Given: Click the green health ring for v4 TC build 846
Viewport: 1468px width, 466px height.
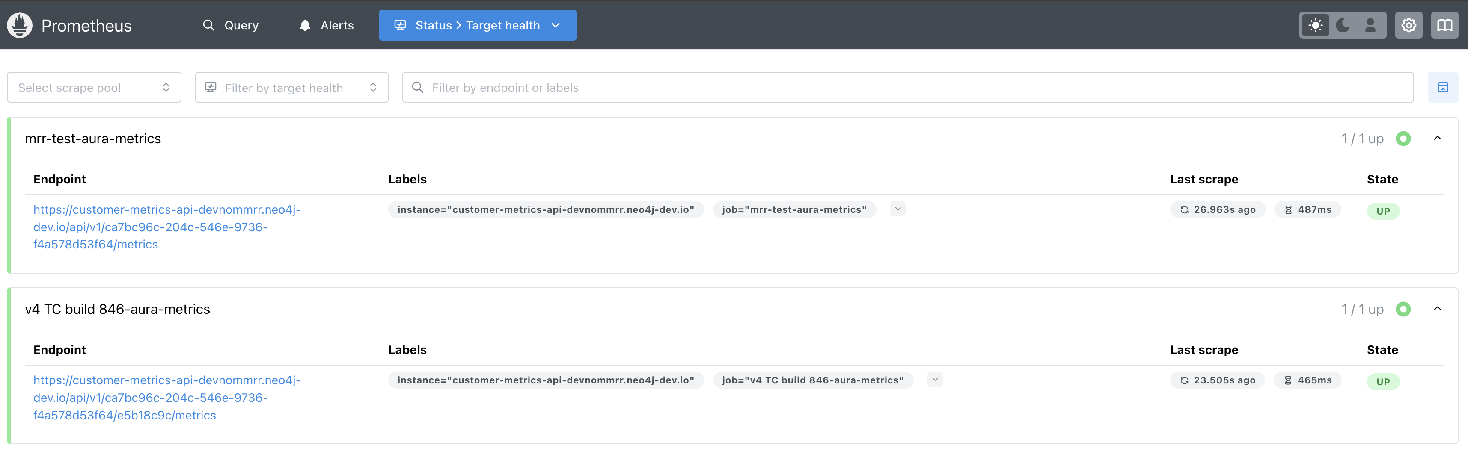Looking at the screenshot, I should pyautogui.click(x=1403, y=309).
